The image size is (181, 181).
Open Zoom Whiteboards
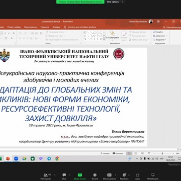coord(153,177)
